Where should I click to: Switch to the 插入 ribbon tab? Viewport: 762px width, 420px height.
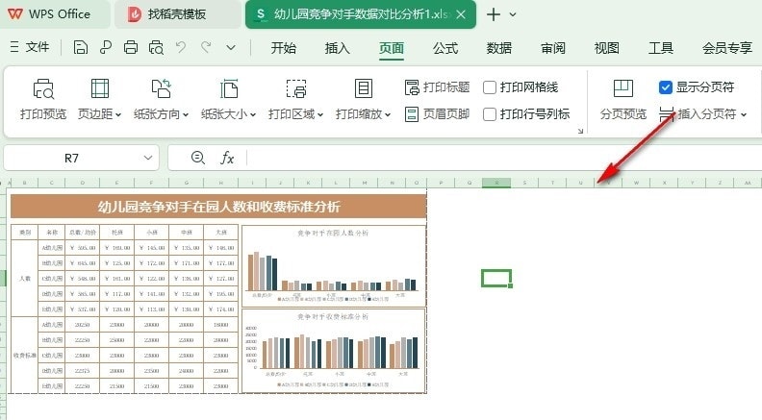pyautogui.click(x=338, y=48)
